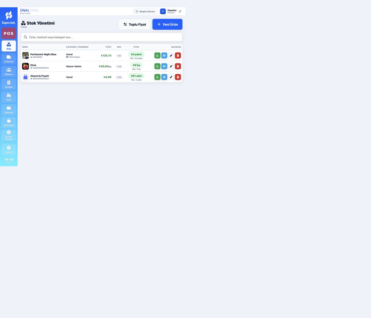Click the blue barcode button for Alışveriş Poşeti
The image size is (371, 318).
point(164,77)
